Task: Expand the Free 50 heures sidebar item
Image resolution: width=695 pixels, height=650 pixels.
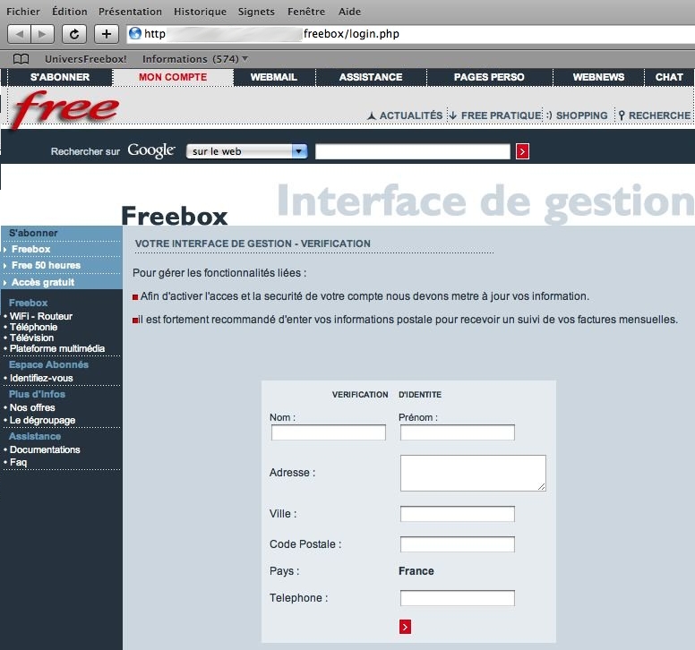Action: pos(46,265)
